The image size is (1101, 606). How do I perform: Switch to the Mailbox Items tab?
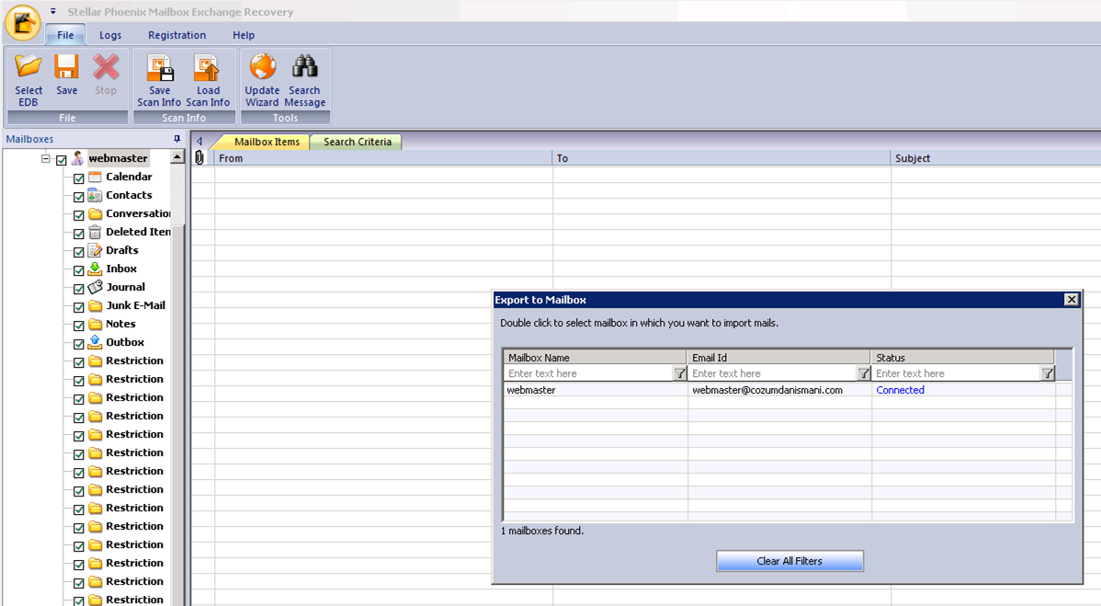click(x=266, y=141)
